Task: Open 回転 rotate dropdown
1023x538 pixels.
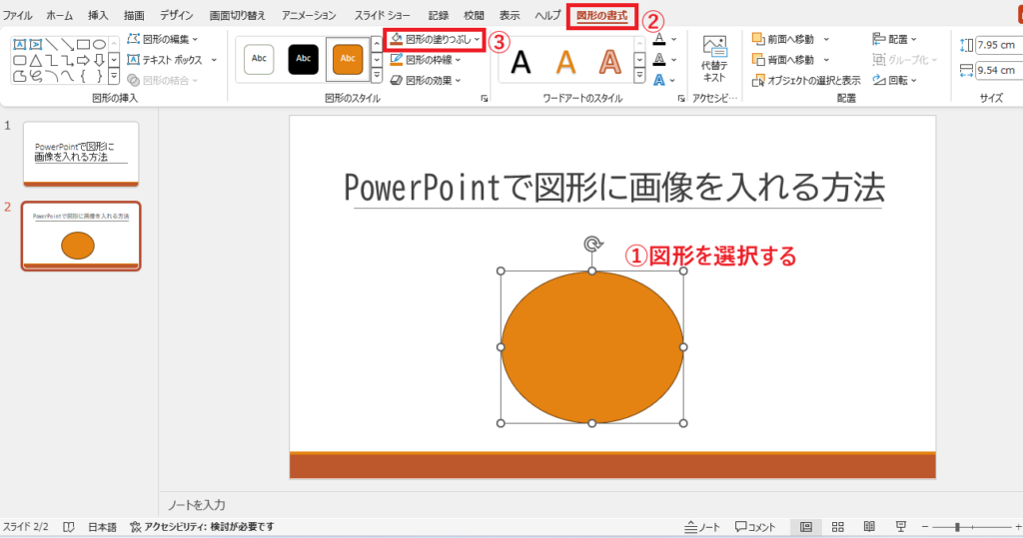Action: click(894, 80)
